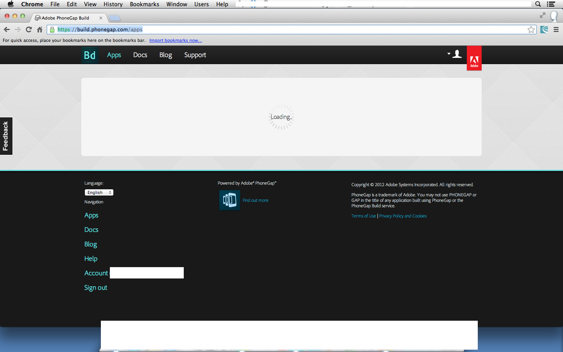Open macOS Spotlight search icon
Screen dimensions: 563x352
point(538,4)
